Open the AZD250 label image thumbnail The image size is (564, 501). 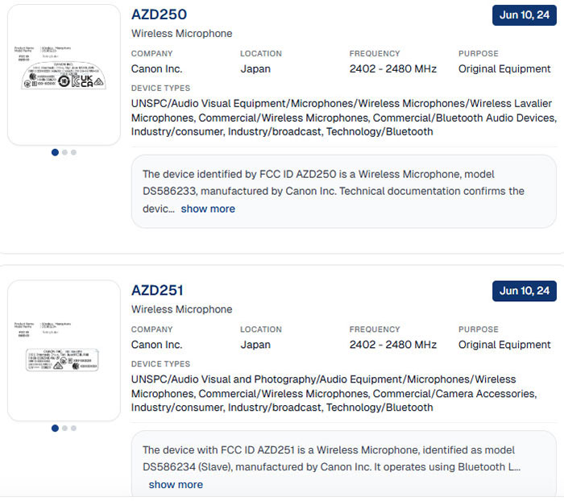[x=64, y=74]
